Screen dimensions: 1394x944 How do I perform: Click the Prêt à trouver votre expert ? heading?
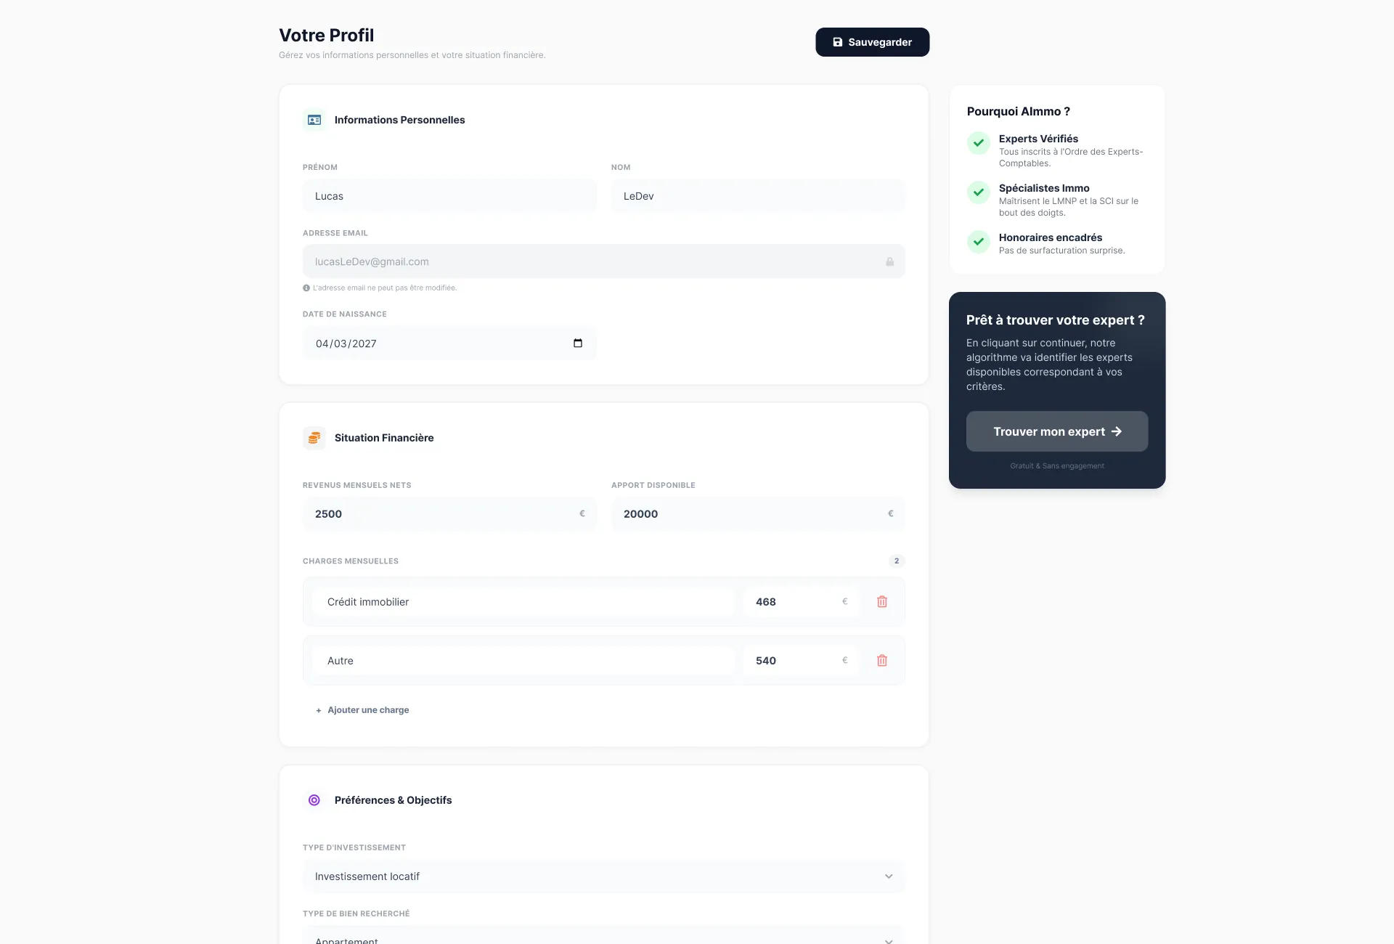tap(1055, 320)
